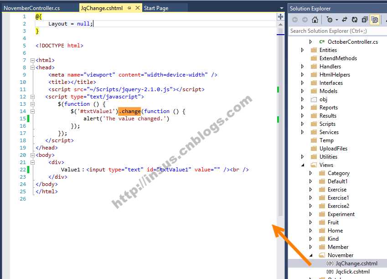Image resolution: width=387 pixels, height=279 pixels.
Task: Toggle pin on JqChange.cshtml tab
Action: (x=129, y=8)
